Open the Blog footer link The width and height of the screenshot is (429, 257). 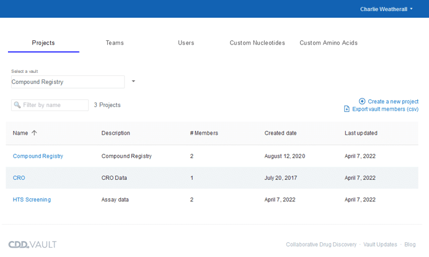tap(410, 244)
